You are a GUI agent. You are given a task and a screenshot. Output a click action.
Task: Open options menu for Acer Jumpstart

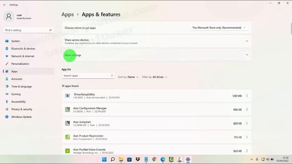tap(247, 123)
